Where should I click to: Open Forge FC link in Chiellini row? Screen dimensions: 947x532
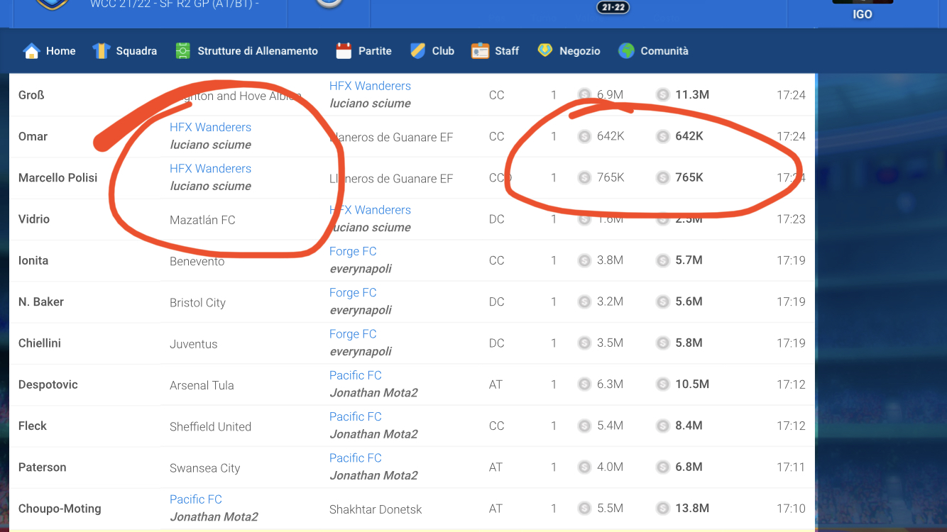[x=353, y=334]
